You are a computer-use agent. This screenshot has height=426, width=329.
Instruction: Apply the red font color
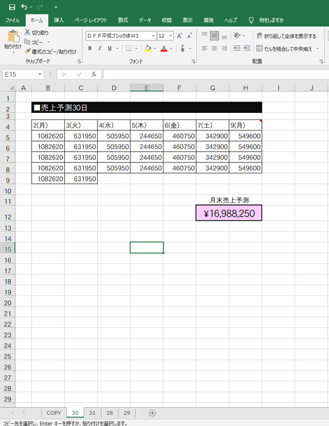tap(164, 48)
